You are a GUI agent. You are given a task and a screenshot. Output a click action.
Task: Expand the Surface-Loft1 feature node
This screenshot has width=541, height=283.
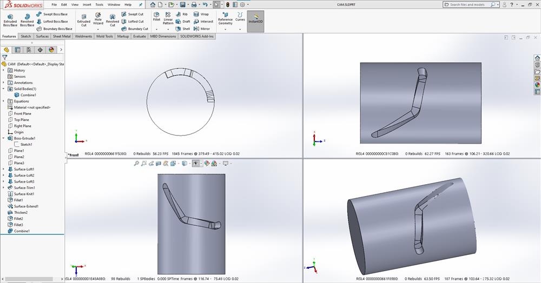(x=4, y=169)
